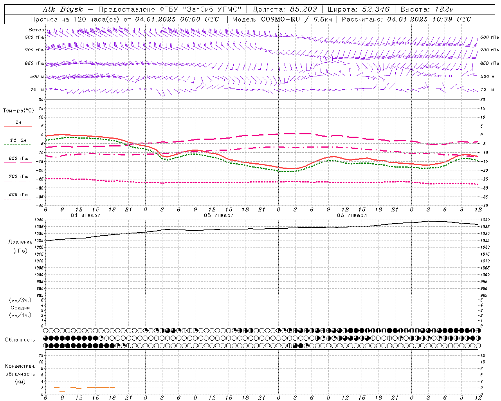Click the 10 м wind level label on left axis
The image size is (501, 401).
(x=37, y=89)
